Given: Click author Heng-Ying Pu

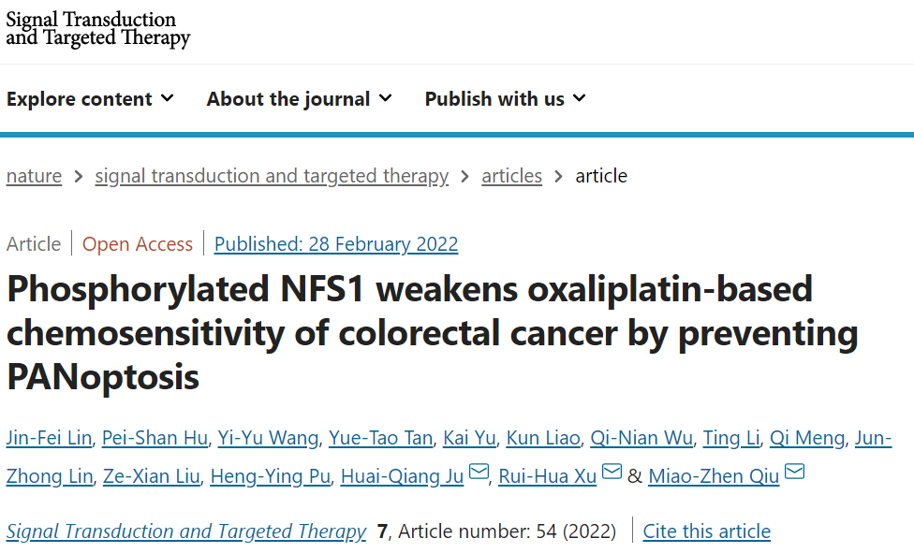Looking at the screenshot, I should tap(271, 476).
